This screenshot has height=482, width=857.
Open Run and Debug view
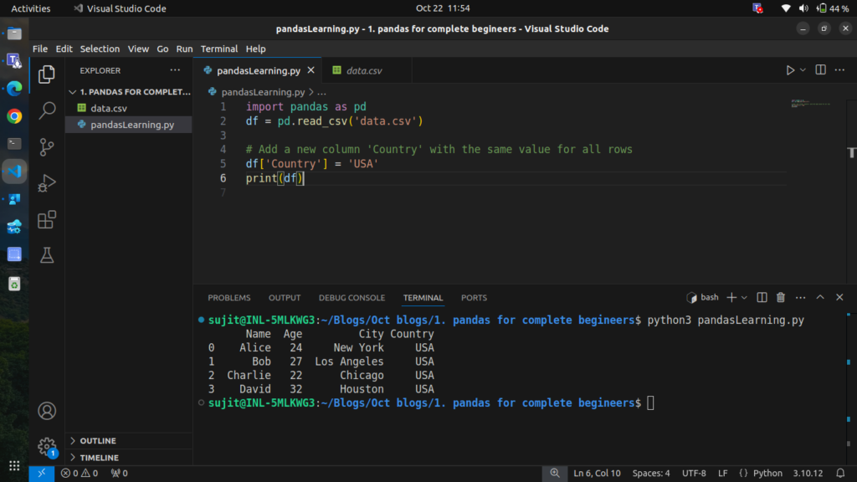click(47, 183)
